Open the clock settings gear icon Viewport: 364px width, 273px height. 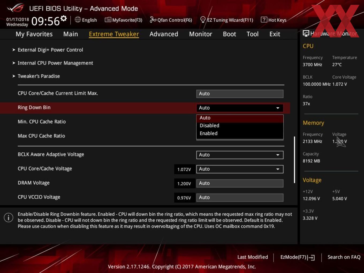tap(63, 18)
